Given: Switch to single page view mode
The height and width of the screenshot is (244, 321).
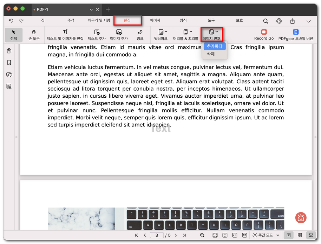Looking at the screenshot, I should (x=288, y=235).
